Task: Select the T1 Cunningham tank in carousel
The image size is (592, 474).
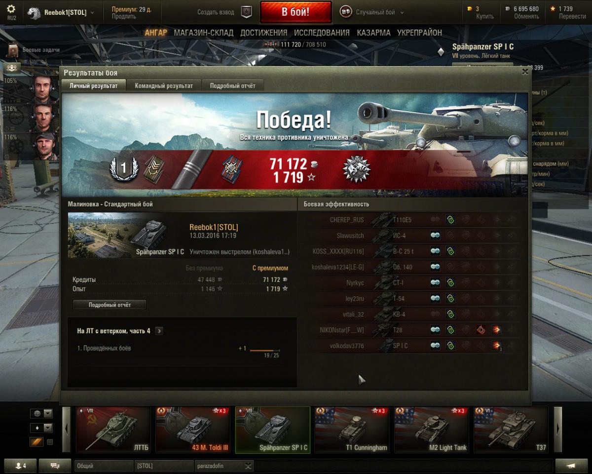Action: (353, 430)
